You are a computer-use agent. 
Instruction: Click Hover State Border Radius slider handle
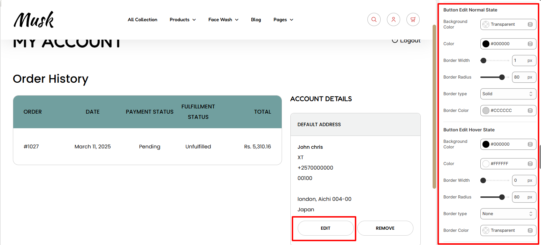pyautogui.click(x=502, y=197)
